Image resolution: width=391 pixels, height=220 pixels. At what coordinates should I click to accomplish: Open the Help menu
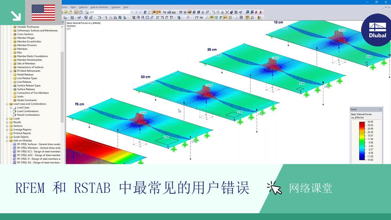tap(126, 7)
